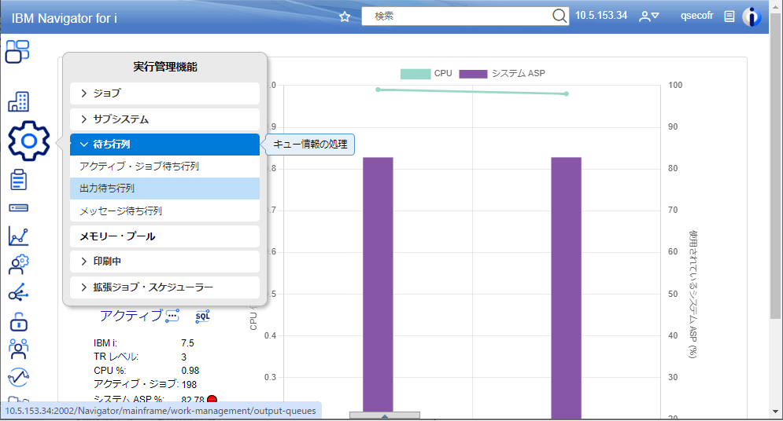The height and width of the screenshot is (421, 783).
Task: Open メモリー・プール menu entry
Action: coord(164,236)
